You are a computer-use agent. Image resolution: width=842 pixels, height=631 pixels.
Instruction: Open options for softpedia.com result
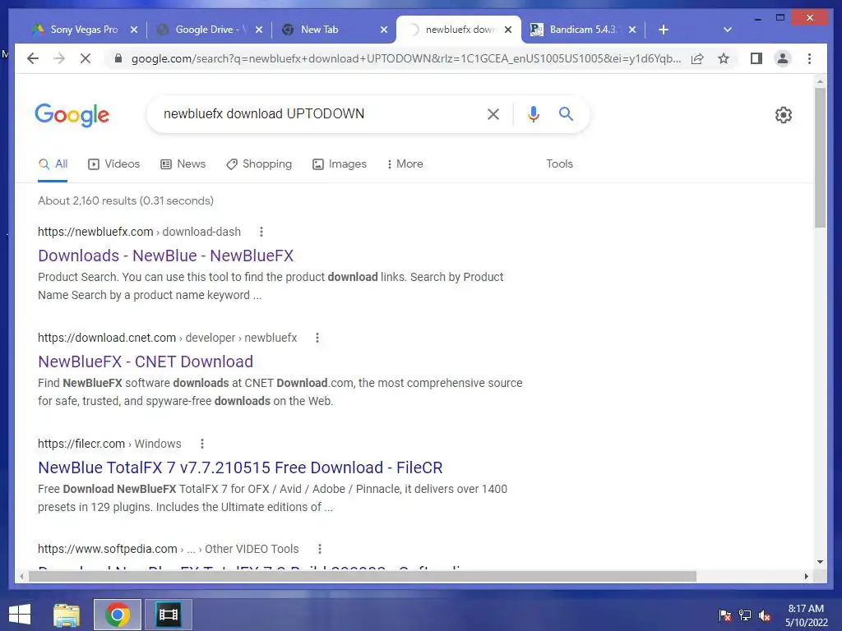click(320, 549)
